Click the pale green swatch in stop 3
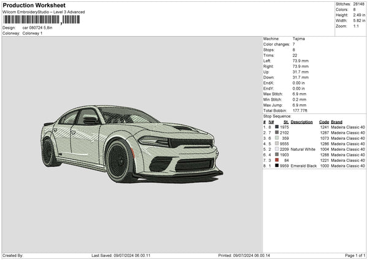 tap(277, 138)
